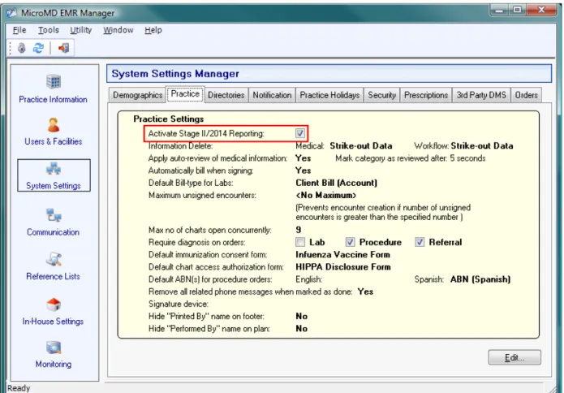Open the Reference Lists sidebar icon
The width and height of the screenshot is (564, 393).
point(54,259)
